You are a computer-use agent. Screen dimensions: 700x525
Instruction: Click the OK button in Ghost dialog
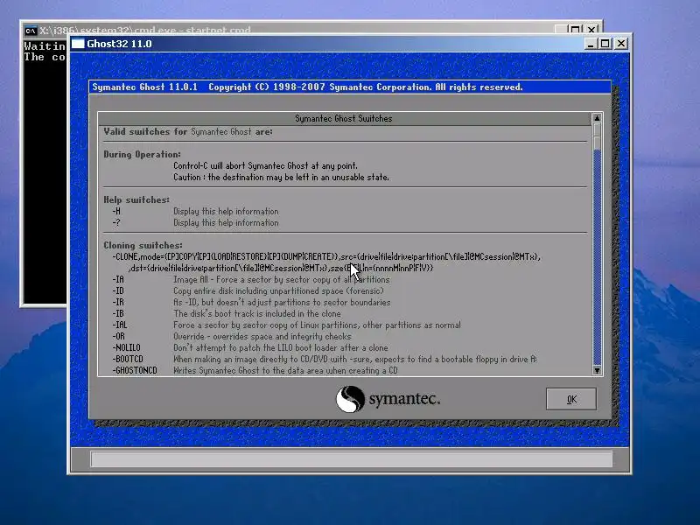[x=571, y=399]
